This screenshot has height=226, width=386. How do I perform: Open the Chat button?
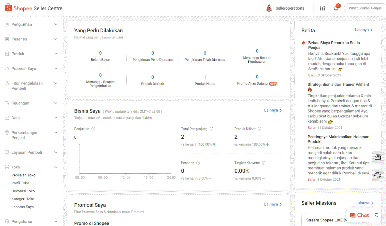(360, 215)
